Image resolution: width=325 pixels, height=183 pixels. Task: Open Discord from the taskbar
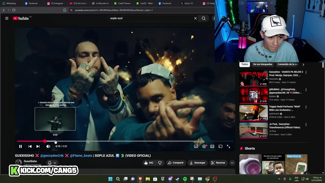click(170, 179)
